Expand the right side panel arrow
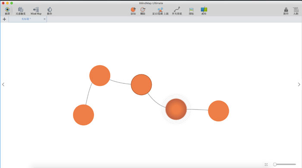302x168 pixels. tap(299, 85)
